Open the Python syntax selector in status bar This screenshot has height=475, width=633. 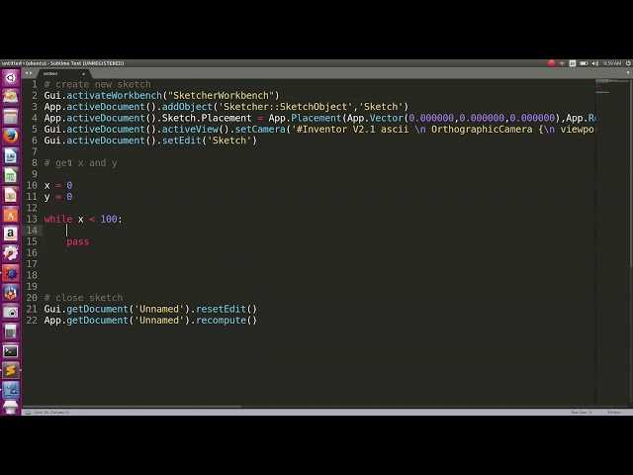pos(614,412)
